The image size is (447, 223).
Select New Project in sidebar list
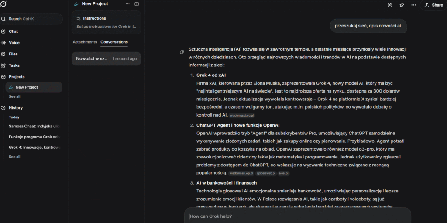[34, 87]
